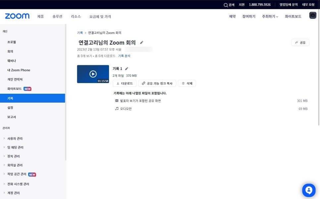Click the 다운로드 button
320x199 pixels.
(125, 83)
